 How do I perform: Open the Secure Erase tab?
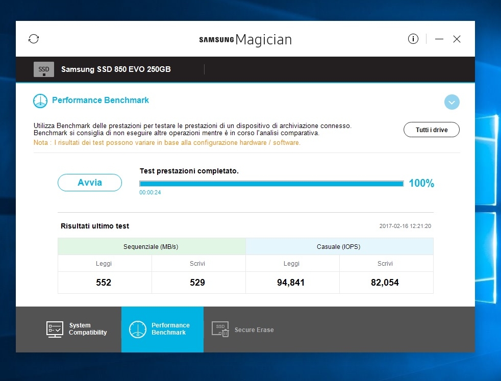coord(243,329)
